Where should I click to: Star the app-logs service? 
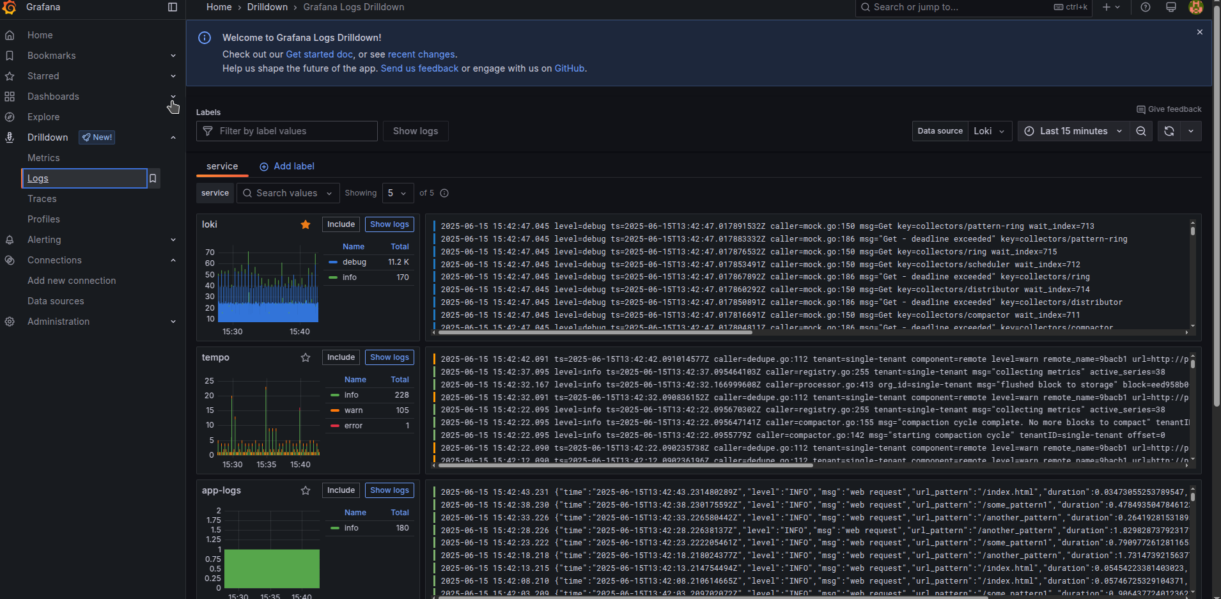(306, 490)
